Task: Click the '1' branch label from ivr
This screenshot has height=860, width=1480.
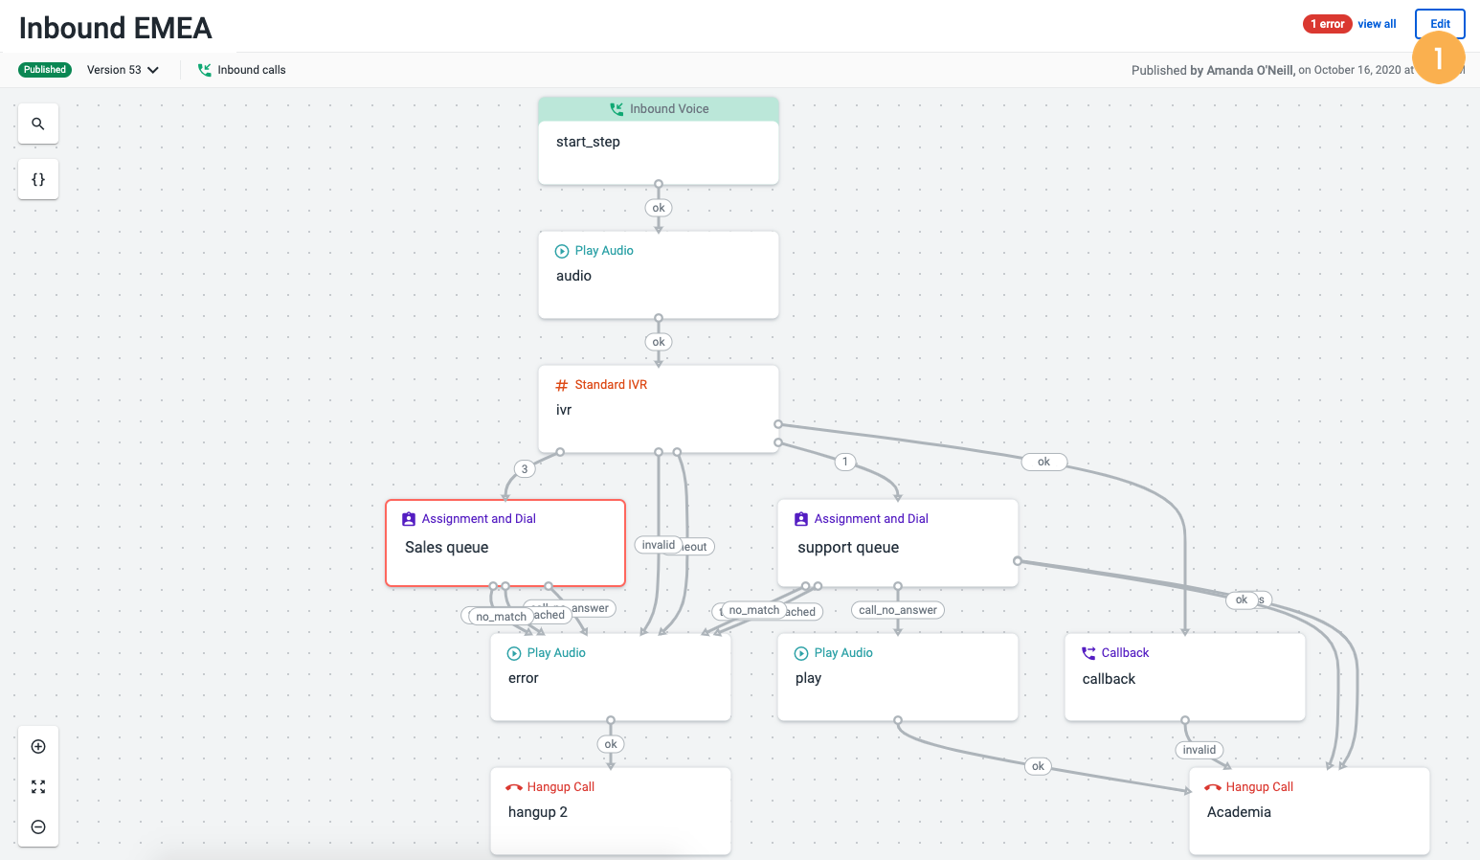Action: click(x=845, y=462)
